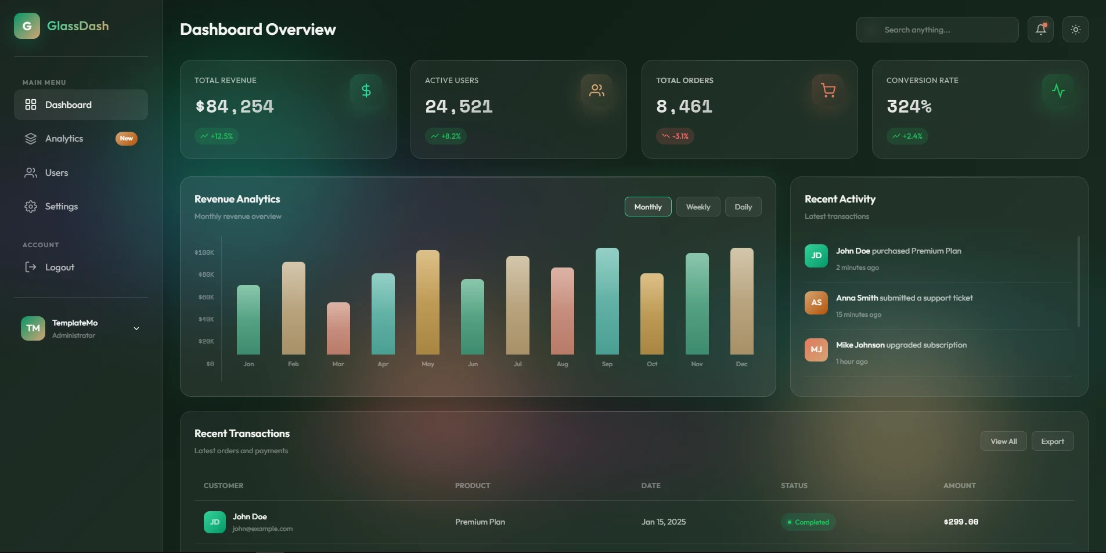Open the Dashboard menu item
Image resolution: width=1106 pixels, height=553 pixels.
pos(81,104)
